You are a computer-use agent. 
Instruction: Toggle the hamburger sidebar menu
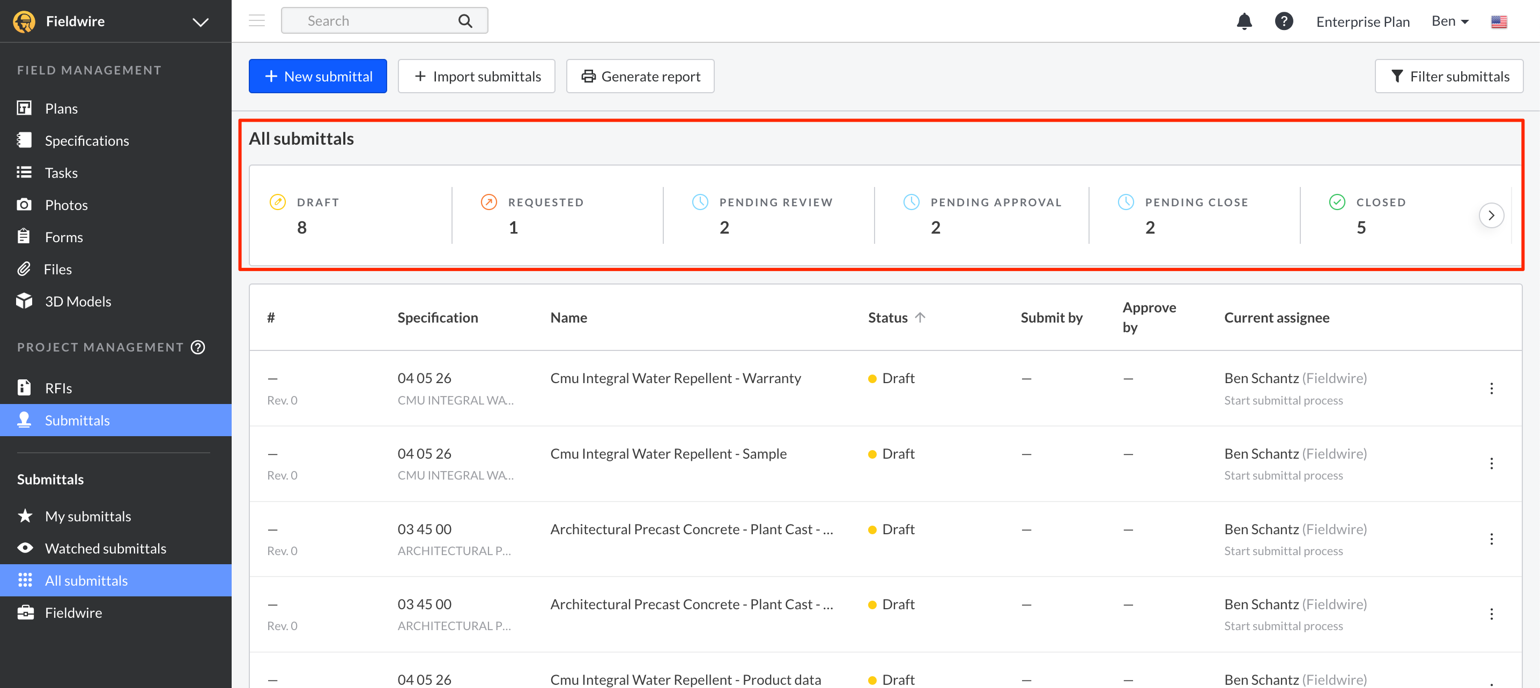click(x=256, y=21)
